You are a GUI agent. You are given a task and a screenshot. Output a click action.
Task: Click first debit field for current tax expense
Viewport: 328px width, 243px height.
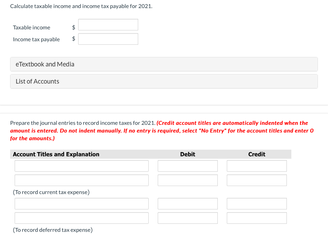pyautogui.click(x=188, y=166)
